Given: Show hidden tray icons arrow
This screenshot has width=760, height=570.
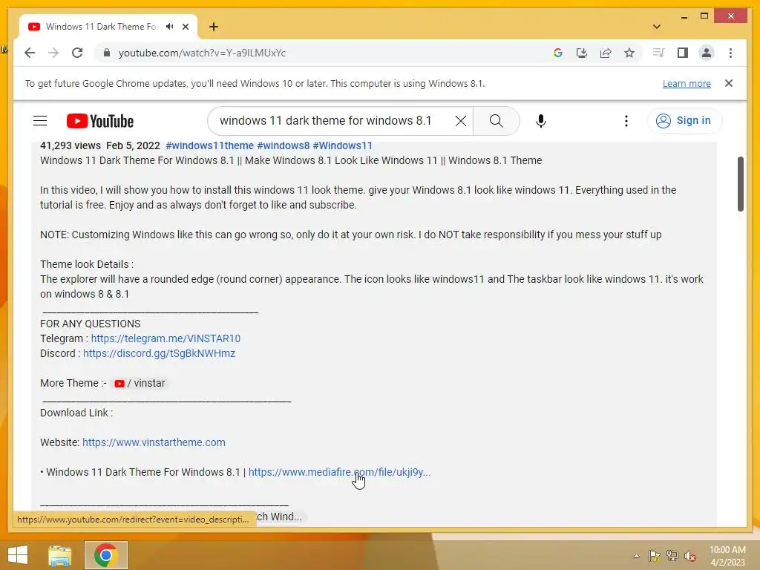Looking at the screenshot, I should (x=636, y=556).
